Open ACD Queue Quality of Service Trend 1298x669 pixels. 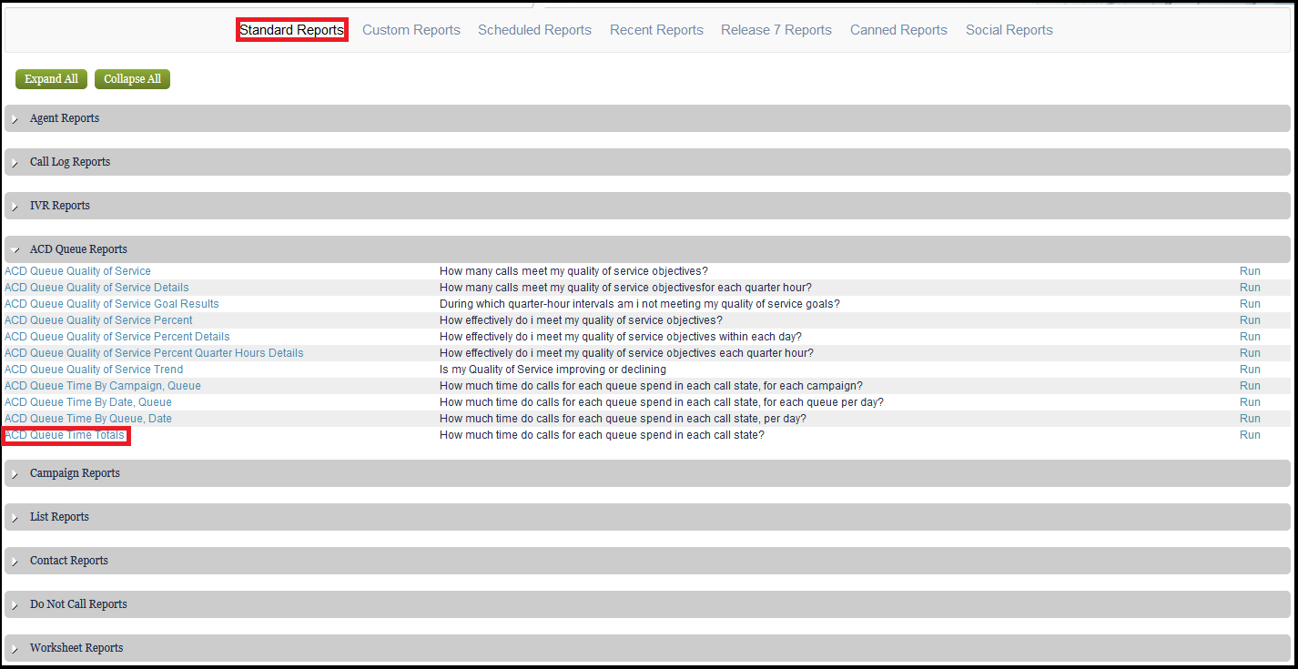tap(94, 370)
